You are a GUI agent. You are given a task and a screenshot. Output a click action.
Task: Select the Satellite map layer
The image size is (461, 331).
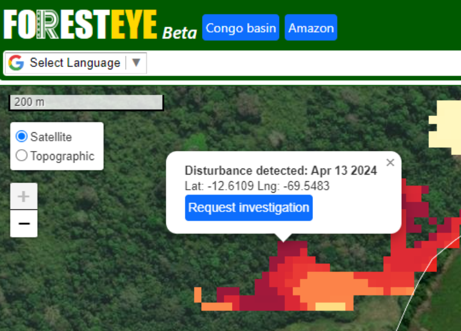[x=22, y=137]
